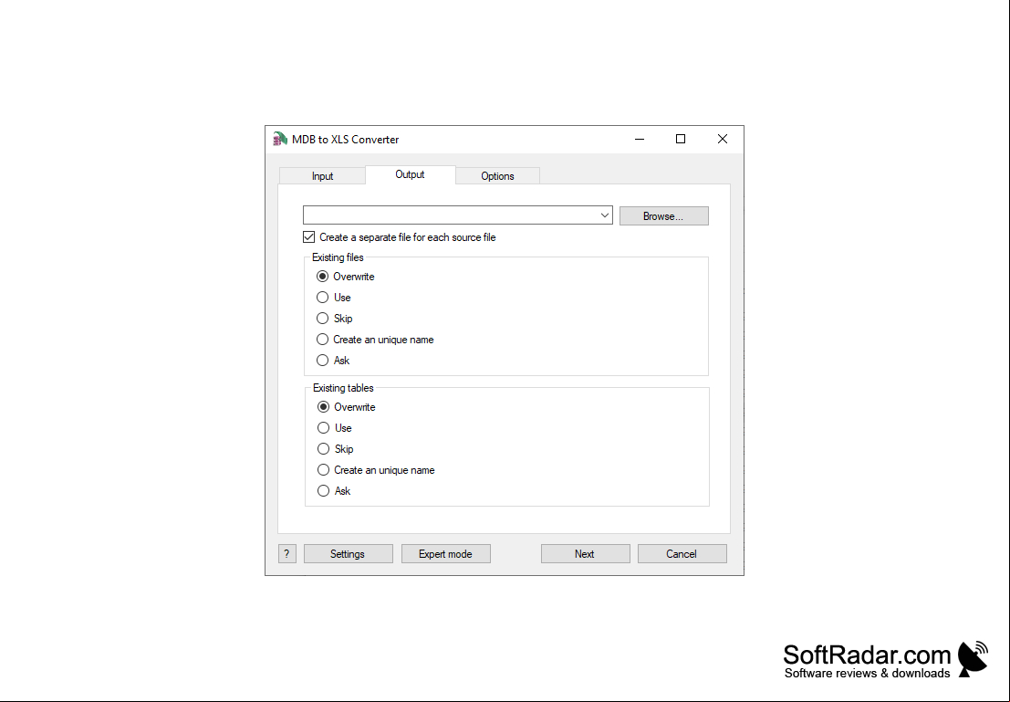Switch to the Input tab
The width and height of the screenshot is (1010, 702).
[x=322, y=176]
